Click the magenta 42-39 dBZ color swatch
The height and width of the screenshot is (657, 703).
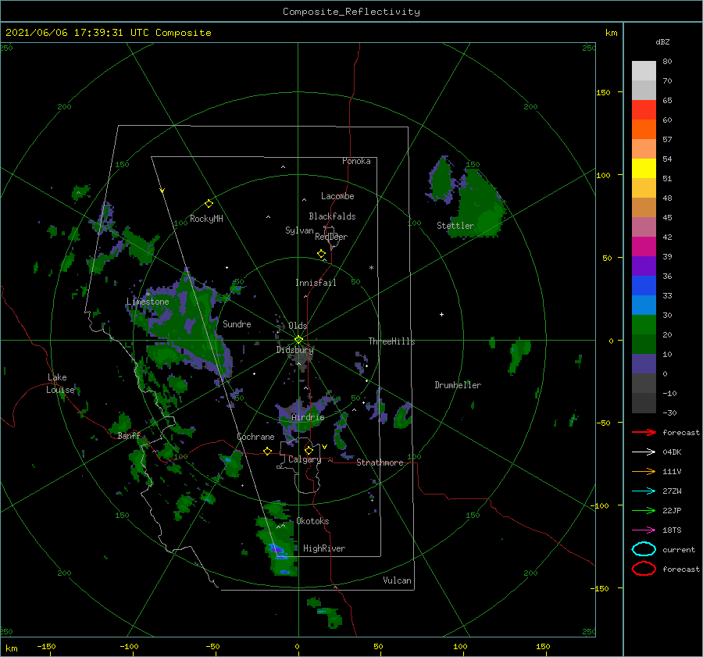[644, 247]
